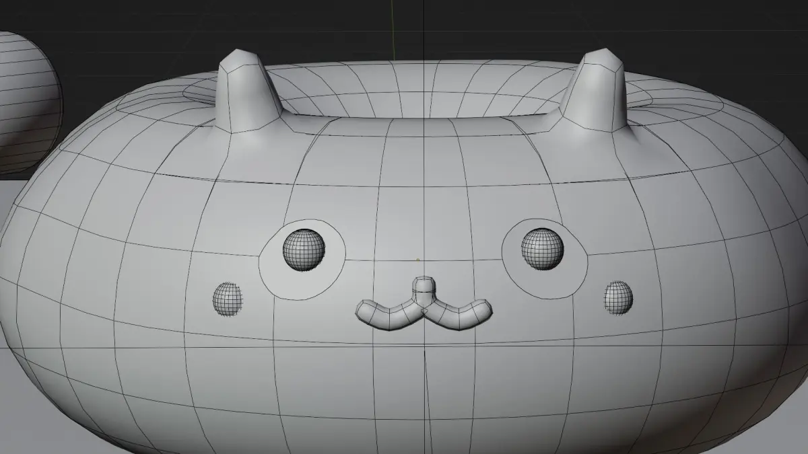Select the left eye sphere on the face
Image resolution: width=808 pixels, height=454 pixels.
[x=304, y=250]
